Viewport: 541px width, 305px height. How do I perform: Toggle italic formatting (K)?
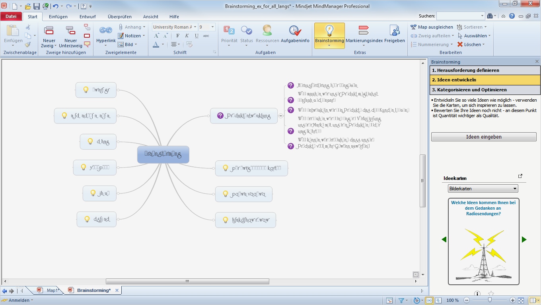click(187, 36)
